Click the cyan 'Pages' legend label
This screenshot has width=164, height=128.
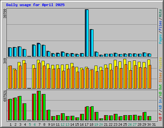(x=160, y=39)
